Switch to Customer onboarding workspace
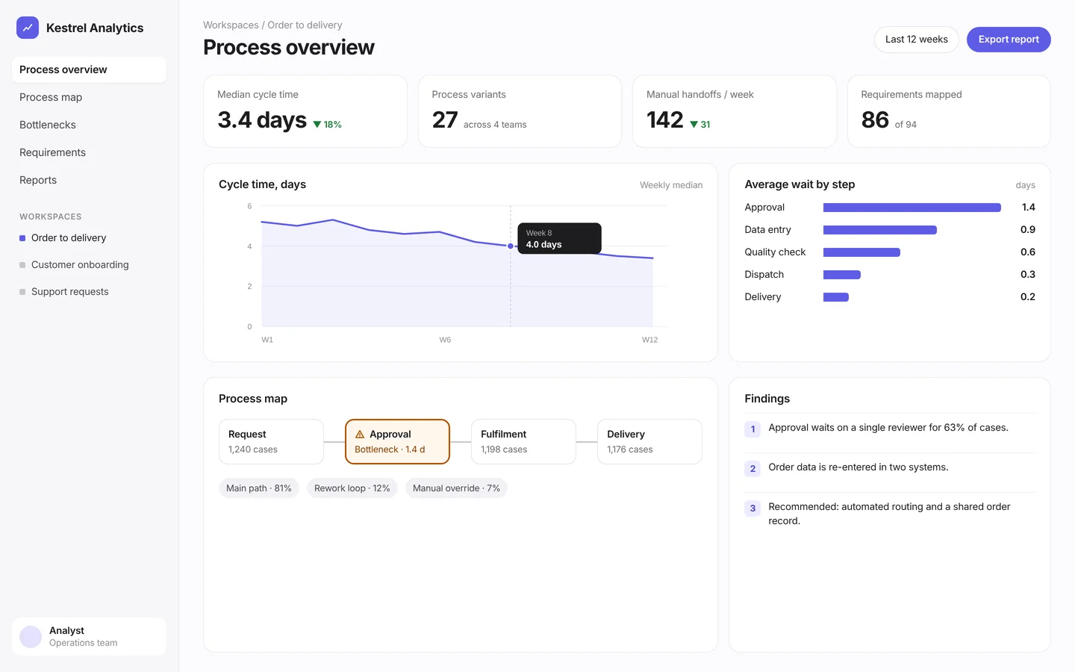 click(x=89, y=265)
